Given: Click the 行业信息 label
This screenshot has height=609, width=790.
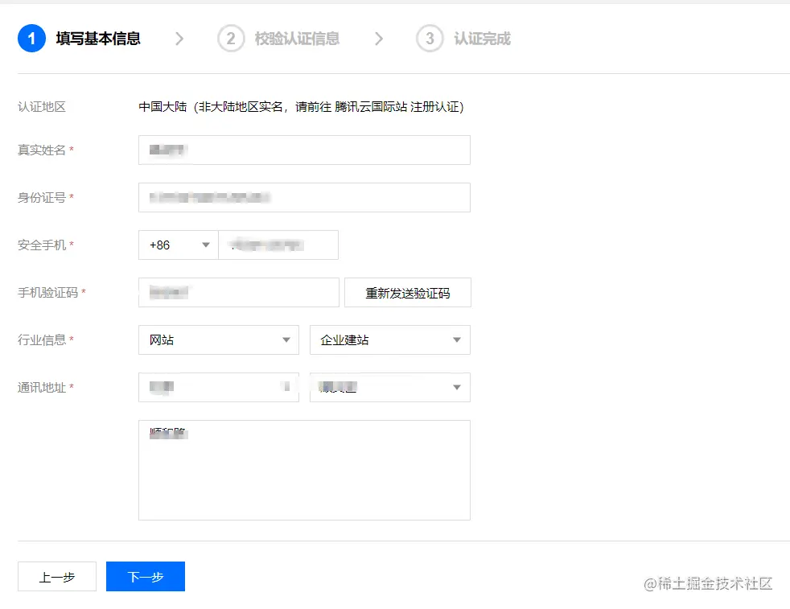Looking at the screenshot, I should [42, 340].
